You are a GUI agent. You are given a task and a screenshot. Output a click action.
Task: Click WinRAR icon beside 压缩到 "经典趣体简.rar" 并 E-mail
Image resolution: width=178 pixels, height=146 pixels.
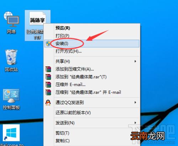48,92
